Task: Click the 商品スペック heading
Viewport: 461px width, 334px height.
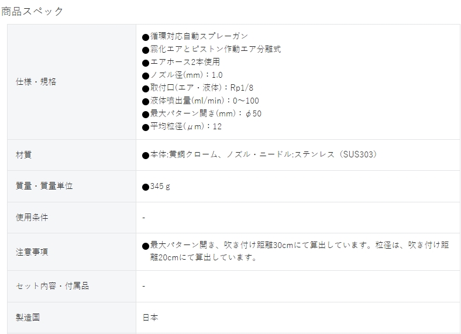Action: (x=32, y=12)
